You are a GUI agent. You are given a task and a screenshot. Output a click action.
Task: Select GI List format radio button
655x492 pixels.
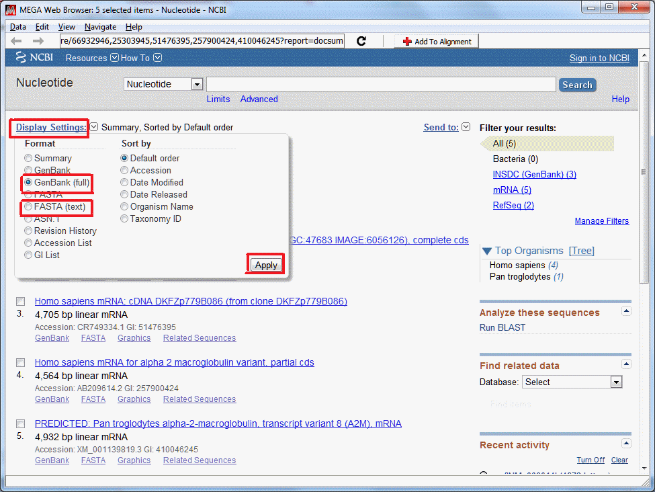pyautogui.click(x=28, y=255)
